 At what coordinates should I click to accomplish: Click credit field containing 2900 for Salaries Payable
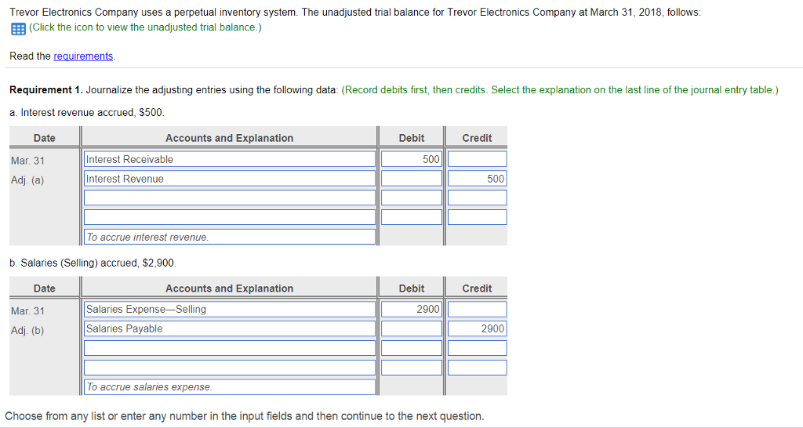(x=477, y=328)
